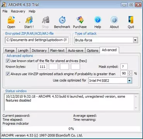
Task: Click the Status window scroll down arrow
Action: pos(136,108)
